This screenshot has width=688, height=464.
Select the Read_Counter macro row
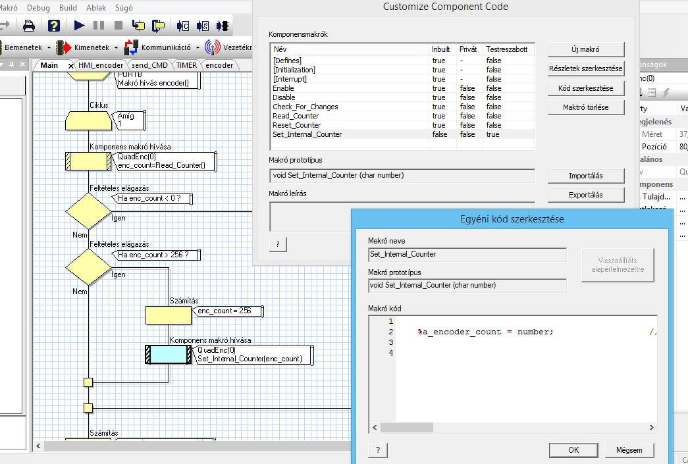(402, 116)
